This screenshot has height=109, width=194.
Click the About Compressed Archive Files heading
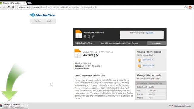coord(90,75)
